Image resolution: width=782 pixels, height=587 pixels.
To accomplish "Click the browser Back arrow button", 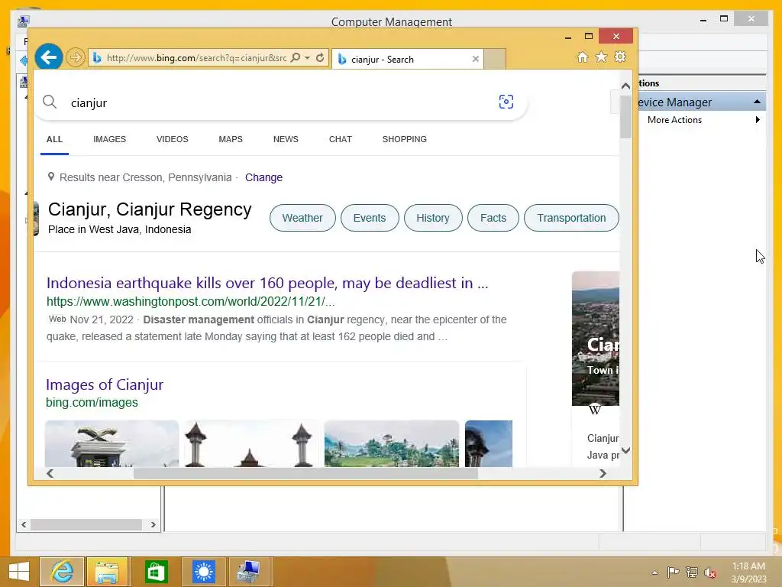I will click(48, 57).
